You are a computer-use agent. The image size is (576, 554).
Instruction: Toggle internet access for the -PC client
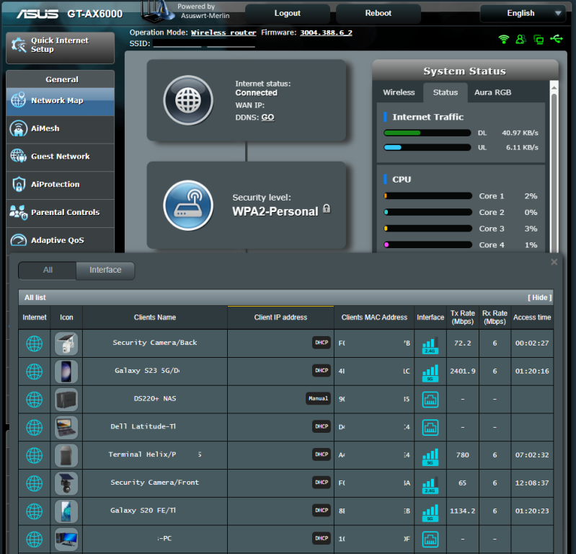(x=34, y=540)
